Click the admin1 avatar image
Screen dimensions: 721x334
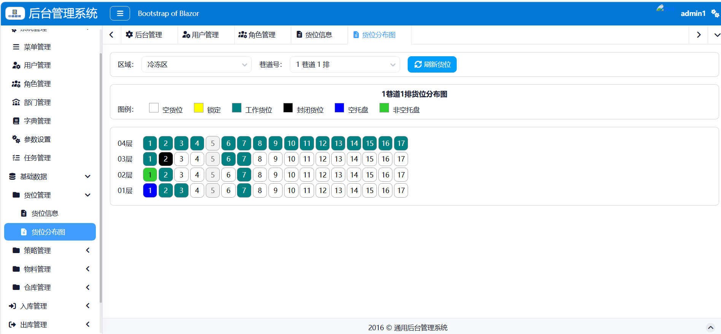point(665,8)
